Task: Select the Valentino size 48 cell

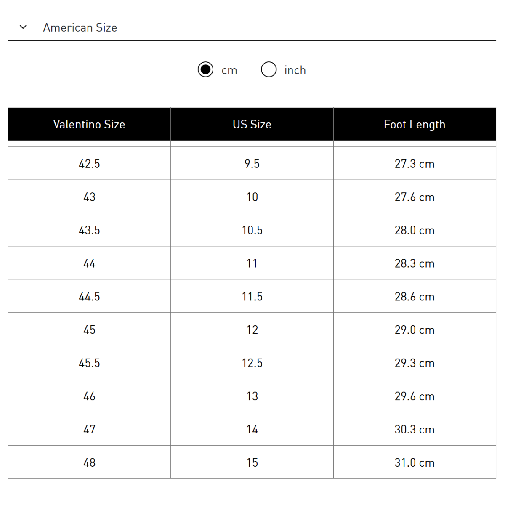Action: coord(89,462)
